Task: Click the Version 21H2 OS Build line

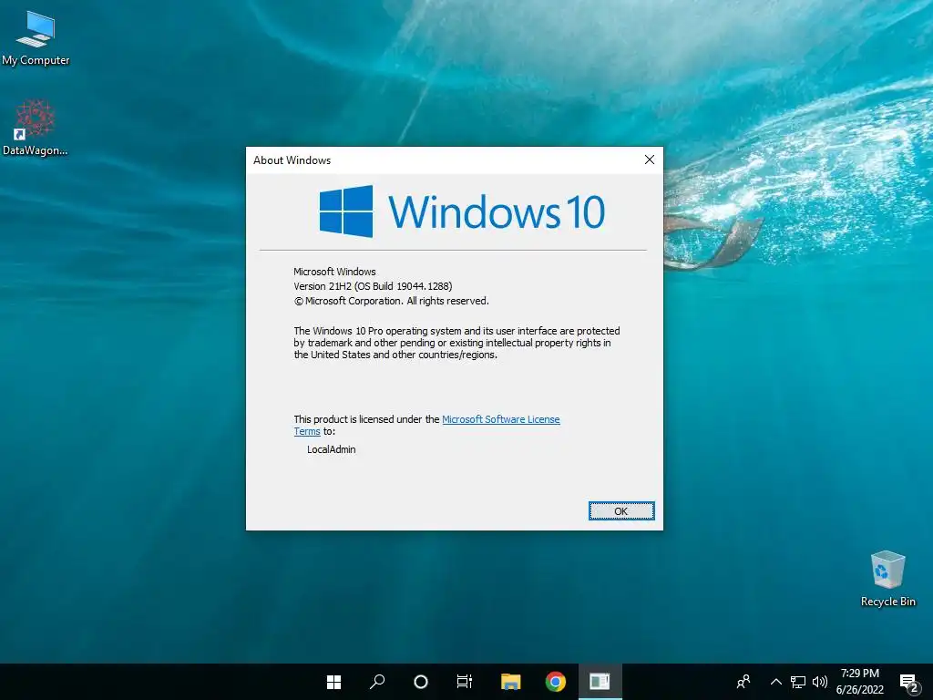Action: (x=373, y=286)
